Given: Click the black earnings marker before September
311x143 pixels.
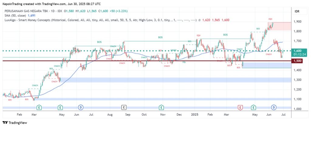Looking at the screenshot, I should pyautogui.click(x=124, y=107).
